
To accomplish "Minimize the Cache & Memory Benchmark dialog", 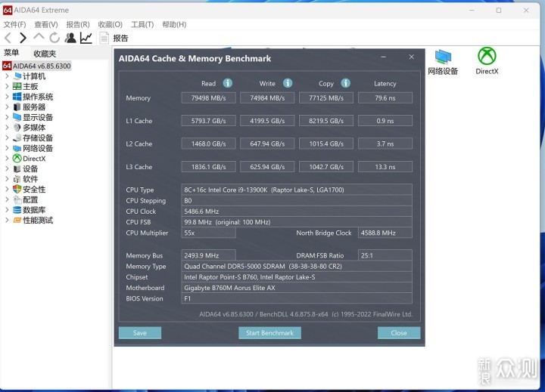I will click(383, 57).
